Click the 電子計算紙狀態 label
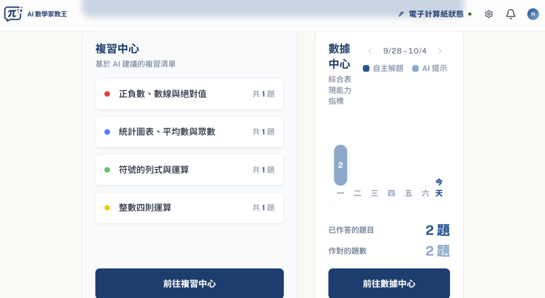This screenshot has width=545, height=298. 436,14
